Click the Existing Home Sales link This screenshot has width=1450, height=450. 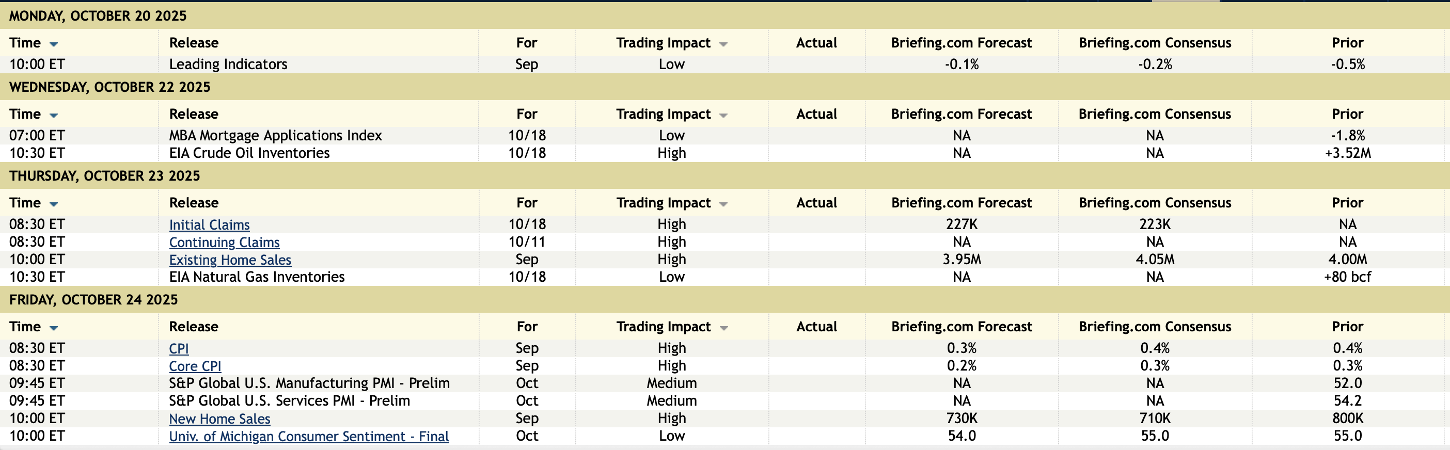click(230, 260)
